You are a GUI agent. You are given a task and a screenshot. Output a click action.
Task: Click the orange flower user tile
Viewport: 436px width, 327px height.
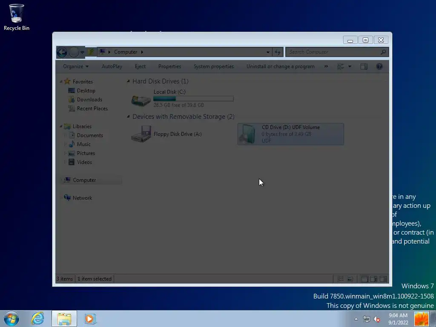[x=422, y=319]
